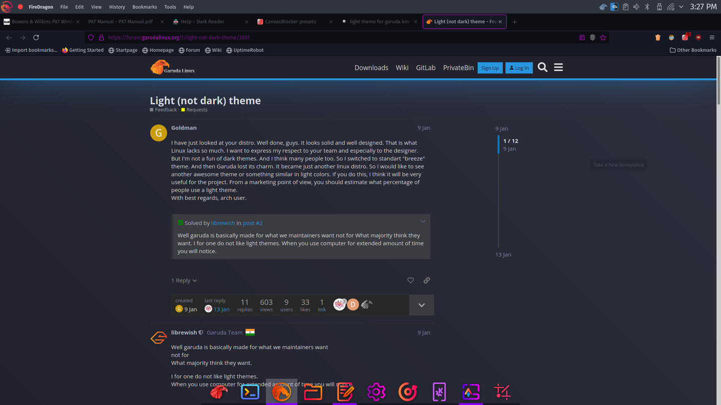Open the Tools menu
The image size is (721, 405).
170,7
